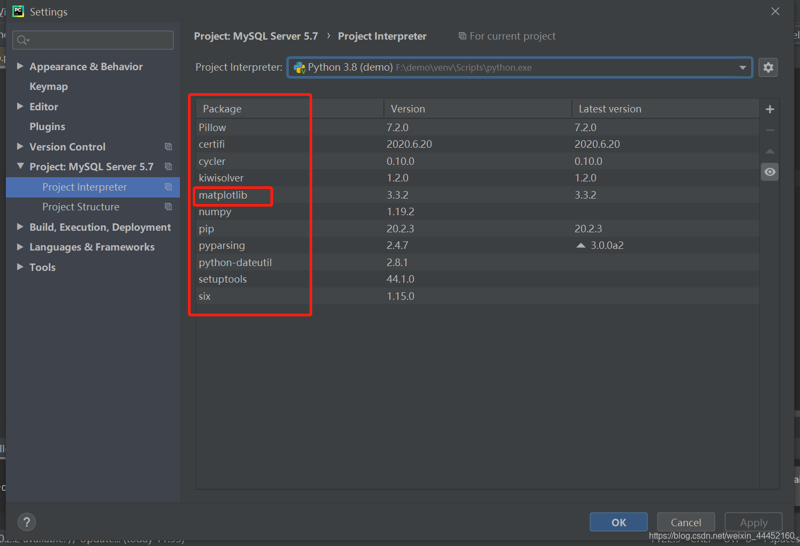
Task: Click project-level icon beside Project Interpreter
Action: 168,187
